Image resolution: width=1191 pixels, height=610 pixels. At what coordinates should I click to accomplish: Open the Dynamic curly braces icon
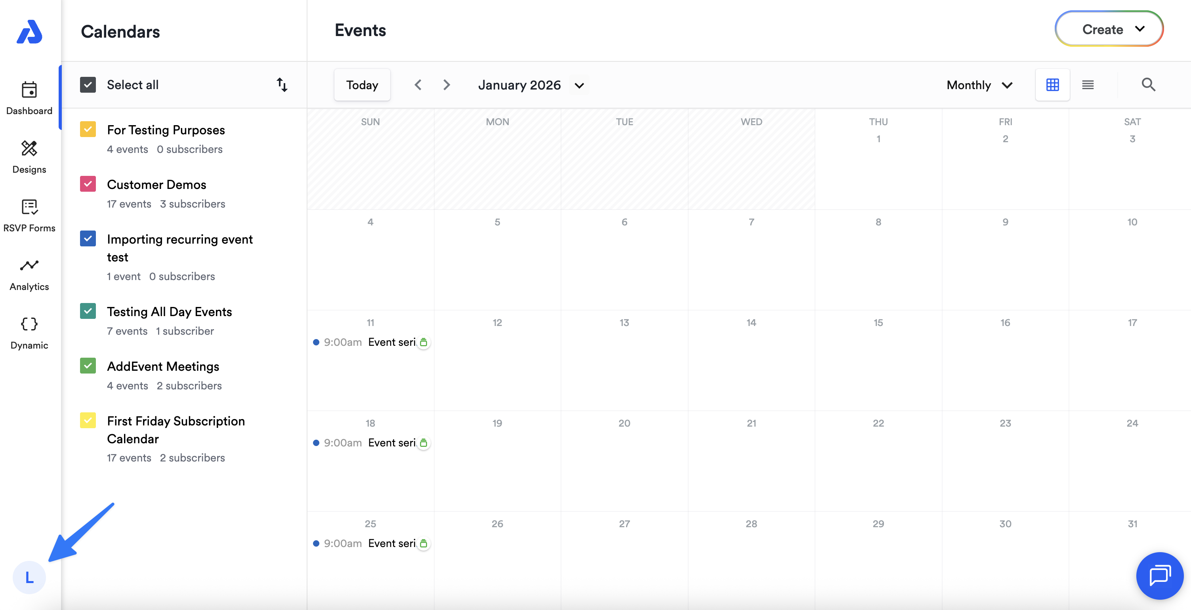click(29, 324)
